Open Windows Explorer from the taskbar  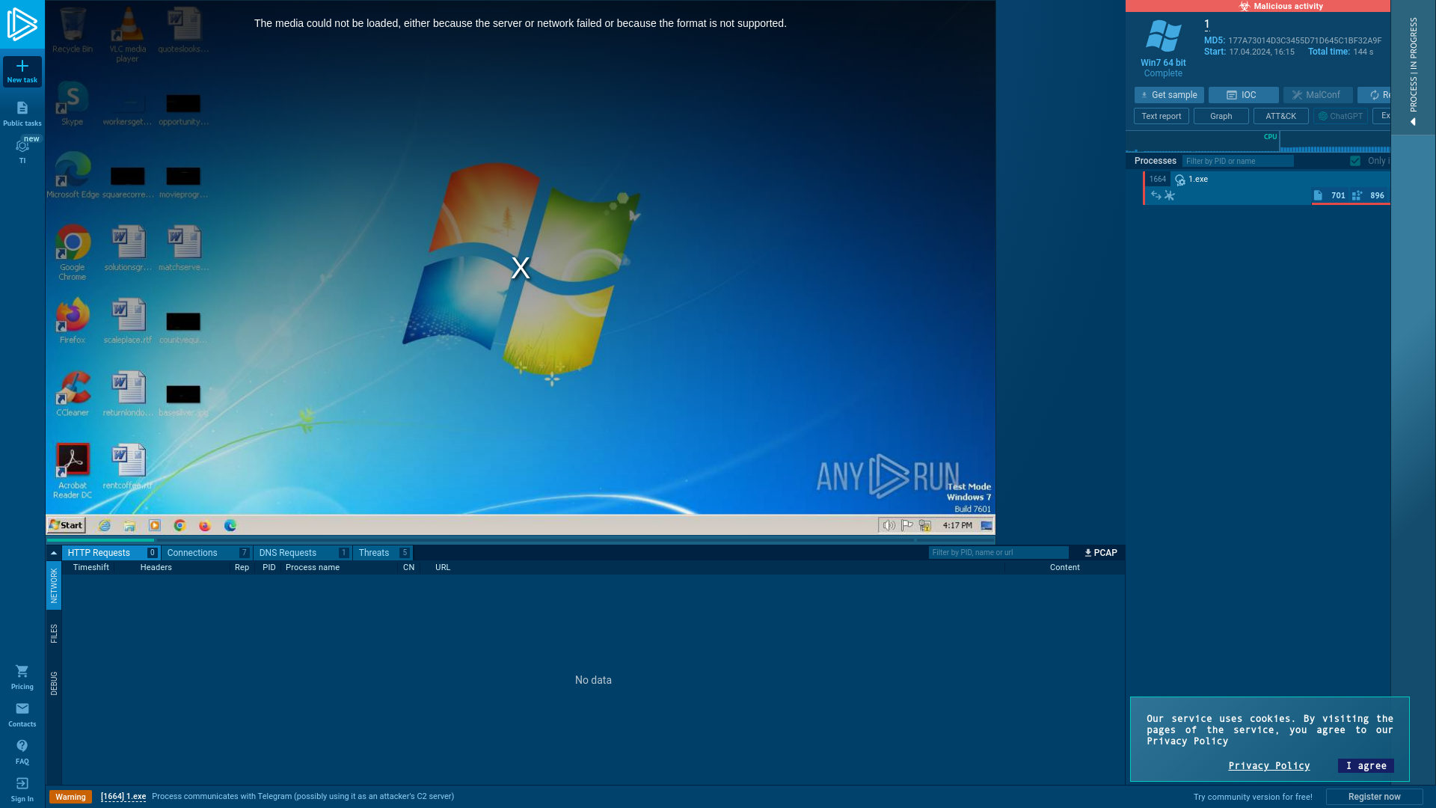click(x=129, y=525)
